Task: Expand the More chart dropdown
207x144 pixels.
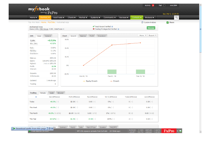Action: click(142, 35)
